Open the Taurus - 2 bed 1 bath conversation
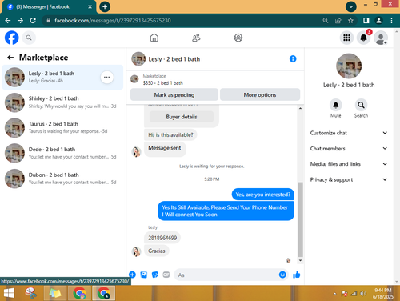 click(x=62, y=128)
